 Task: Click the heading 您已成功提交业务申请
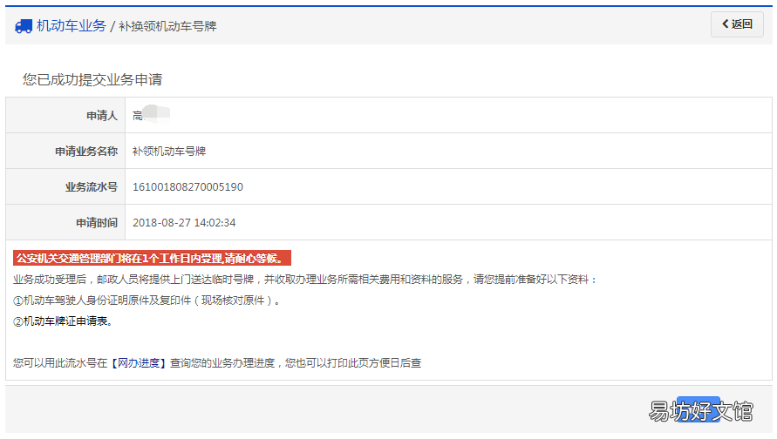[92, 79]
